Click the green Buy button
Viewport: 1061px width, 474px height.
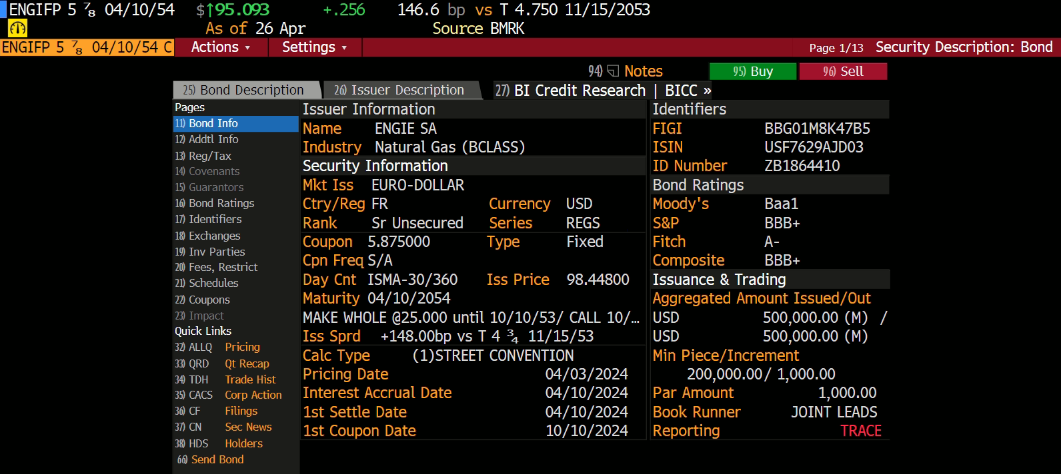coord(753,71)
